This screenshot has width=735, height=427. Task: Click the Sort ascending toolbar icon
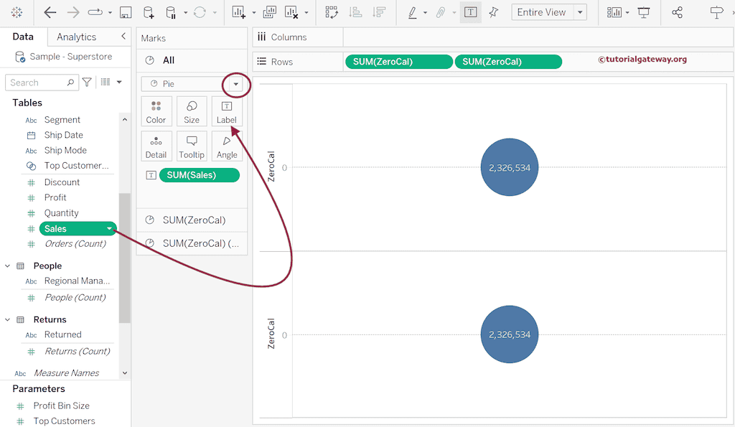[x=355, y=12]
